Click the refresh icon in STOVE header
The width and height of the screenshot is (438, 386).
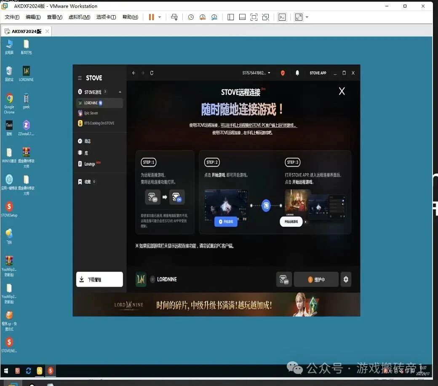point(152,73)
